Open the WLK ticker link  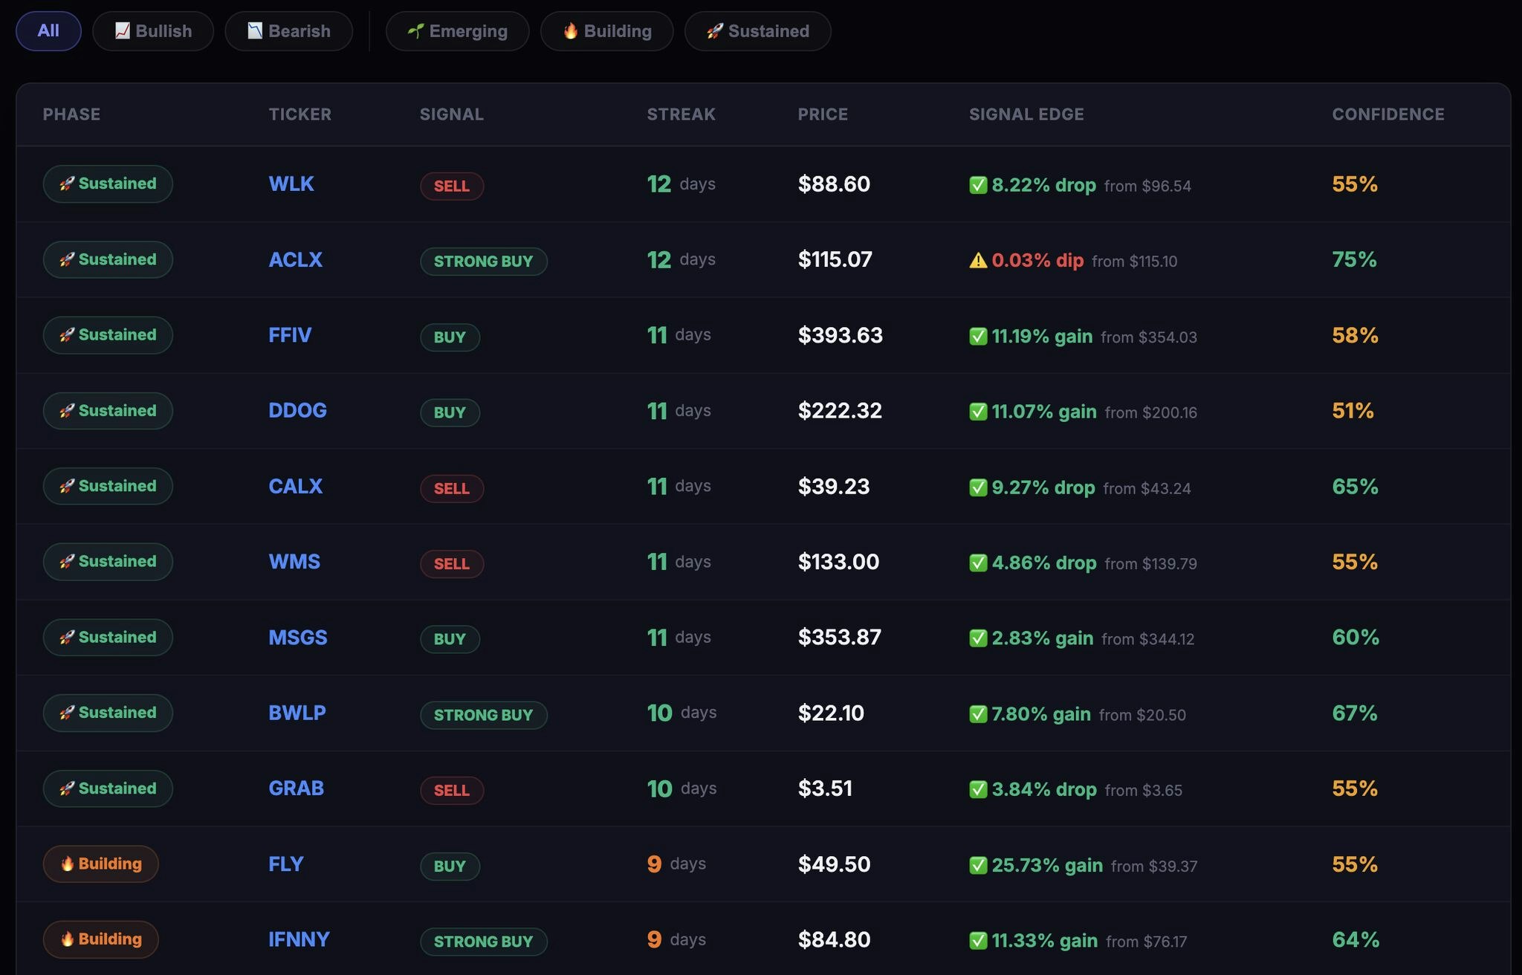click(291, 184)
